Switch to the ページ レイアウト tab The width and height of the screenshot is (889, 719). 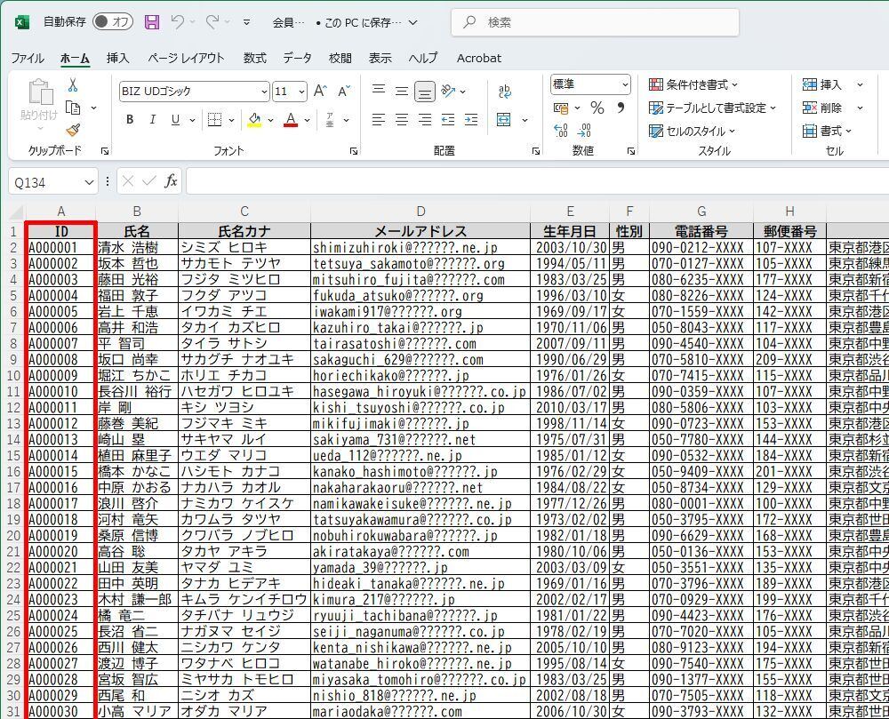click(x=186, y=58)
